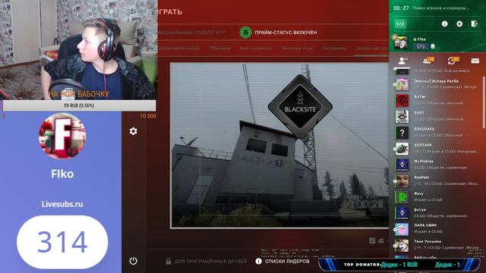The height and width of the screenshot is (273, 486).
Task: Click ResPekt's face avatar
Action: coord(402,180)
